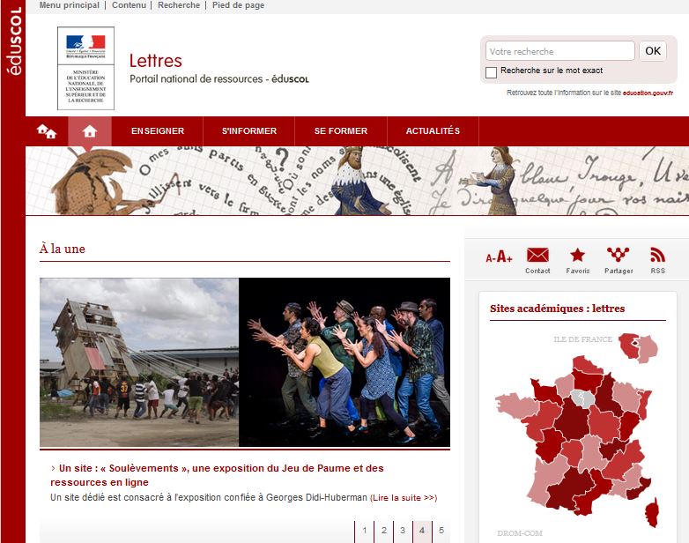Viewport: 689px width, 543px height.
Task: Click the multi-house portal icon in navbar
Action: click(x=46, y=131)
